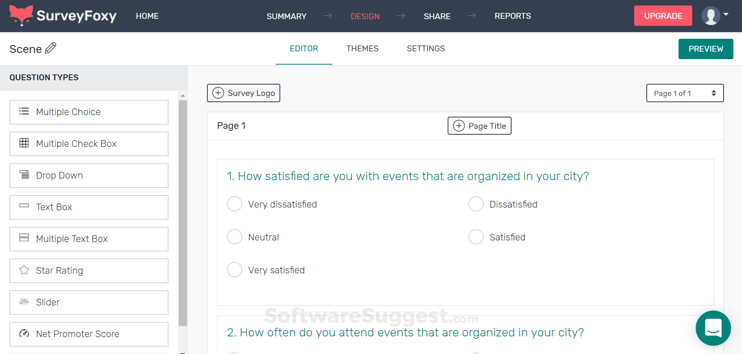742x354 pixels.
Task: Open the SETTINGS tab
Action: (x=426, y=49)
